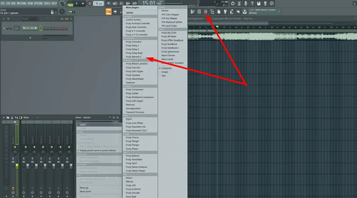Click the channel button No Co..rus
The image size is (357, 198).
(30, 28)
